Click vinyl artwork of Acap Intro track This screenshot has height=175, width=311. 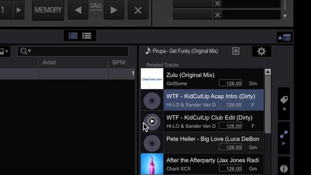[x=152, y=101]
